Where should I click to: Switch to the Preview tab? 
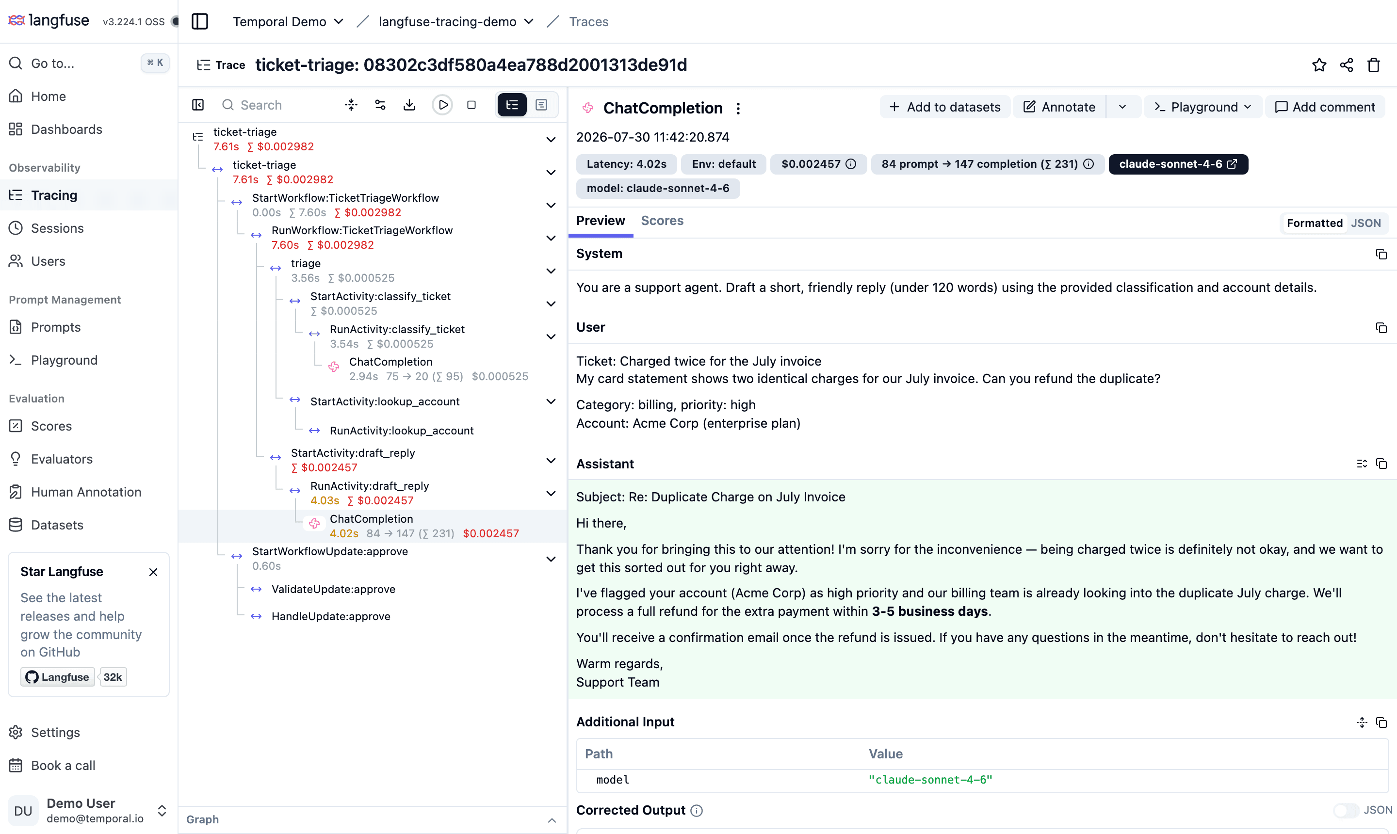coord(601,221)
